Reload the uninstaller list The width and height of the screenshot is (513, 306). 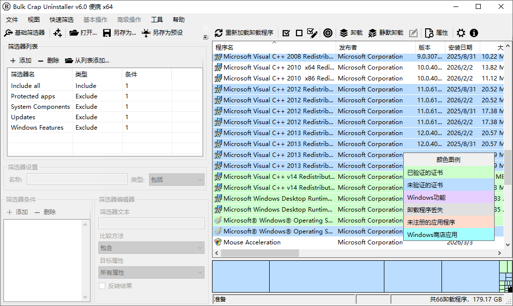pos(246,33)
